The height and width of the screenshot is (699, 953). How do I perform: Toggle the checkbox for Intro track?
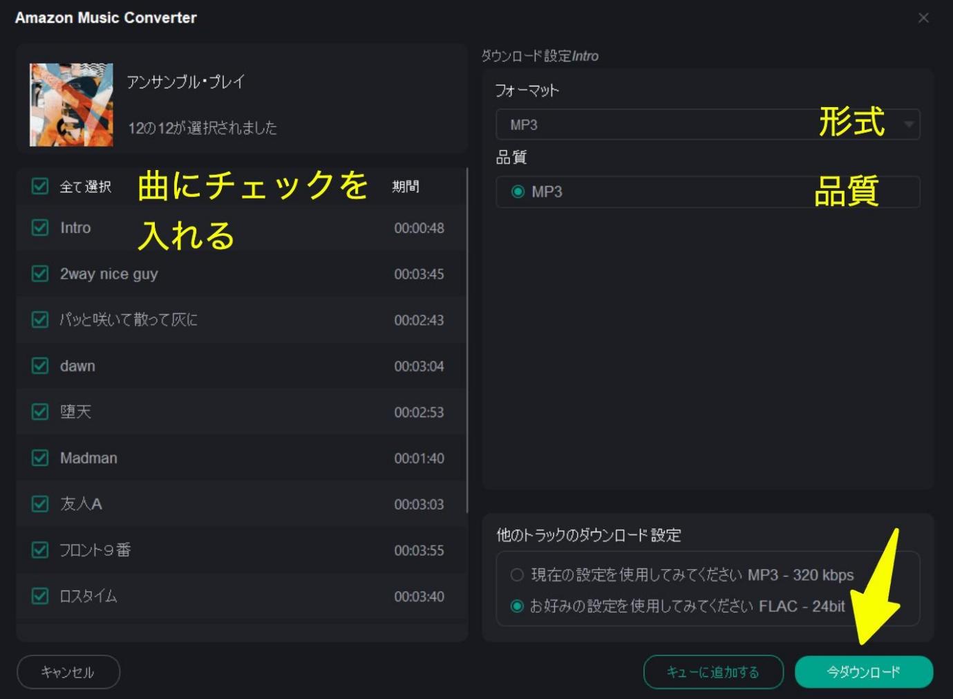(40, 227)
